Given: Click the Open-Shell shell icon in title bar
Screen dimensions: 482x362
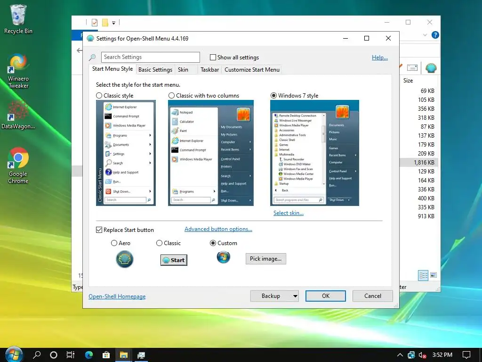Looking at the screenshot, I should 90,39.
